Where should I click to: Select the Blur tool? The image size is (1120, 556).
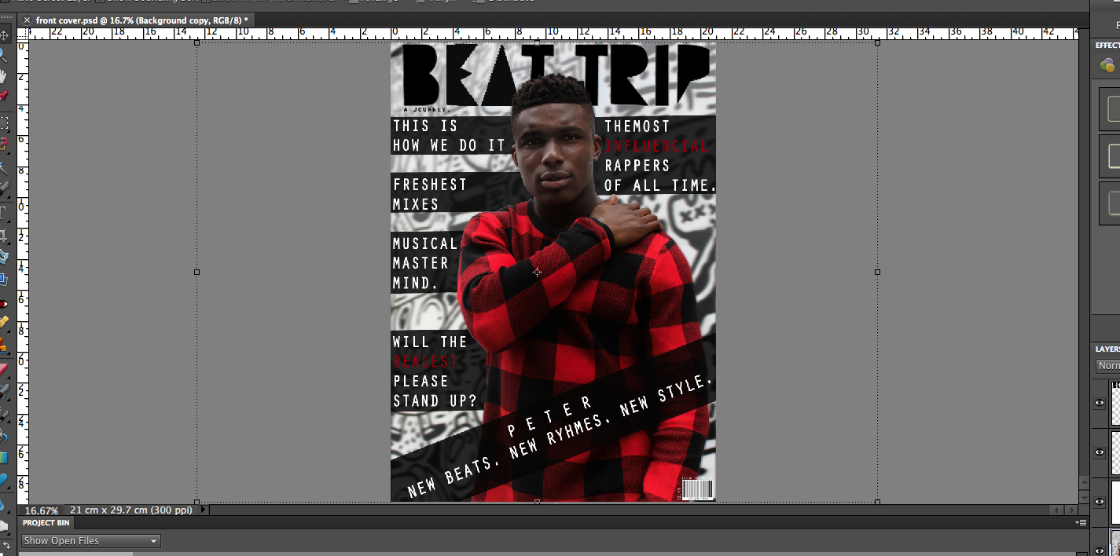click(x=4, y=503)
